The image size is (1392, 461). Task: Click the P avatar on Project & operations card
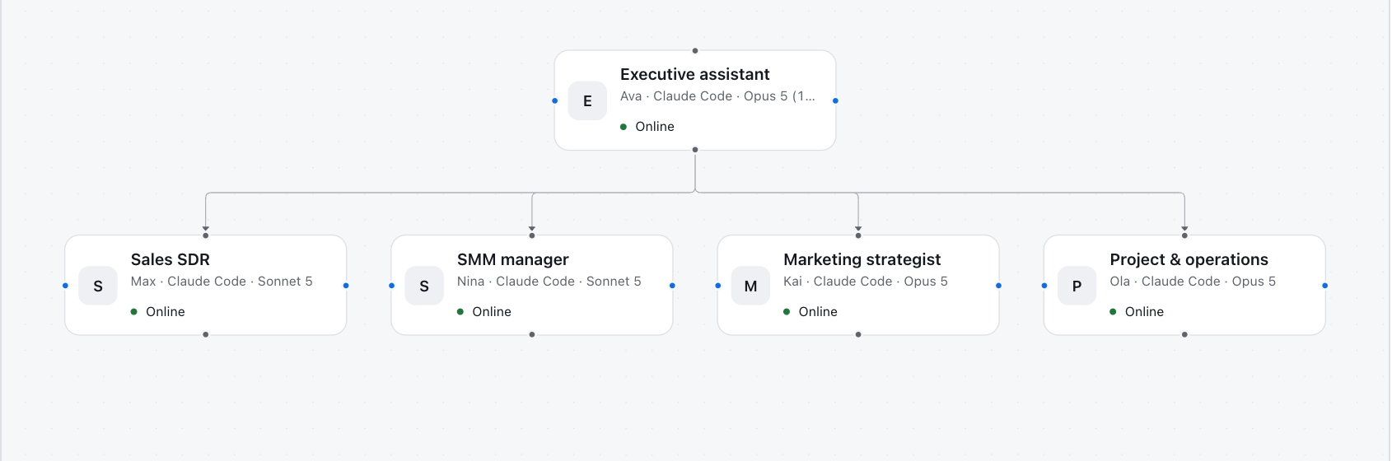[x=1077, y=286]
